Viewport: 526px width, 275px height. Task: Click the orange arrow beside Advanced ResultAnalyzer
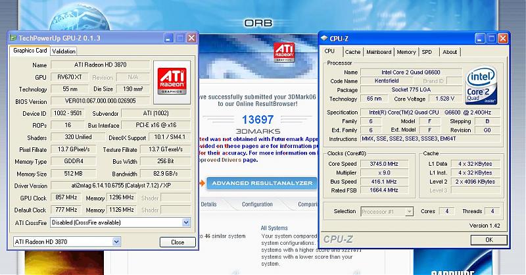click(202, 183)
